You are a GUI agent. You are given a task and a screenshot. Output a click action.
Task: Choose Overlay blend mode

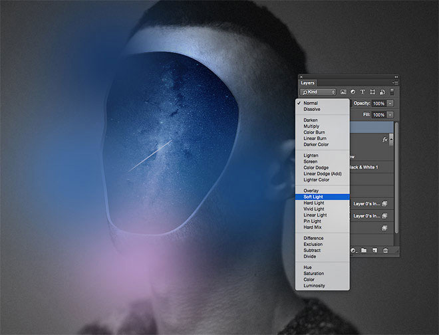[323, 191]
